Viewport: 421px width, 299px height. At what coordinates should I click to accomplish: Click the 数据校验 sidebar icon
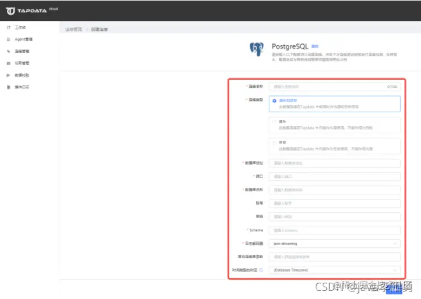coord(8,75)
